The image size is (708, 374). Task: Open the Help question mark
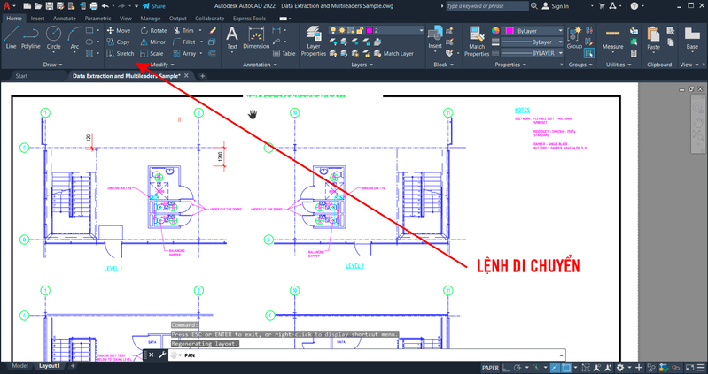[x=634, y=6]
